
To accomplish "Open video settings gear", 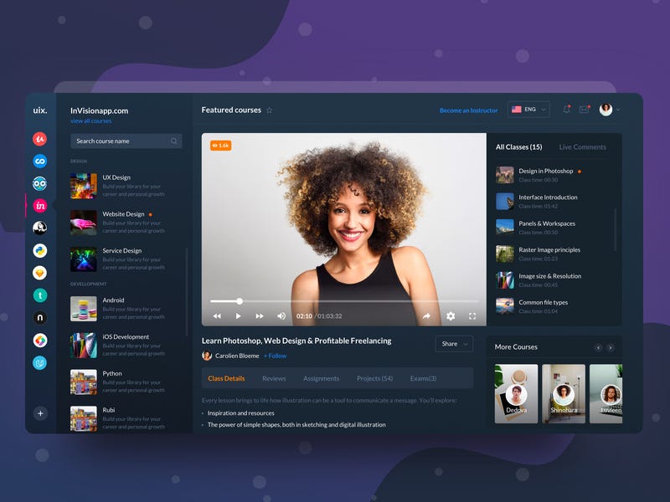I will click(x=451, y=316).
